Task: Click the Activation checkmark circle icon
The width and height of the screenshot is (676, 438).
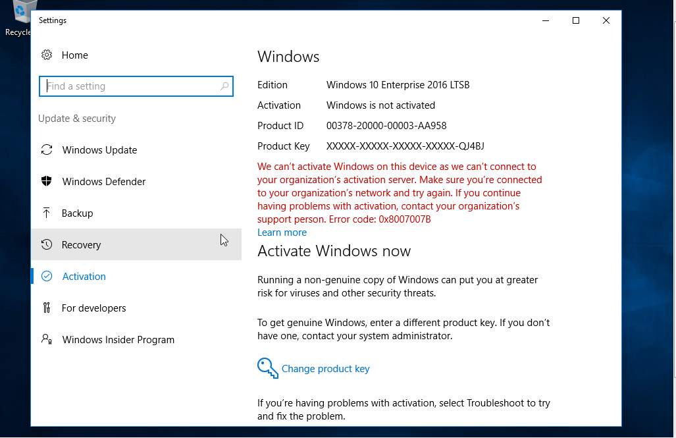Action: pyautogui.click(x=47, y=276)
